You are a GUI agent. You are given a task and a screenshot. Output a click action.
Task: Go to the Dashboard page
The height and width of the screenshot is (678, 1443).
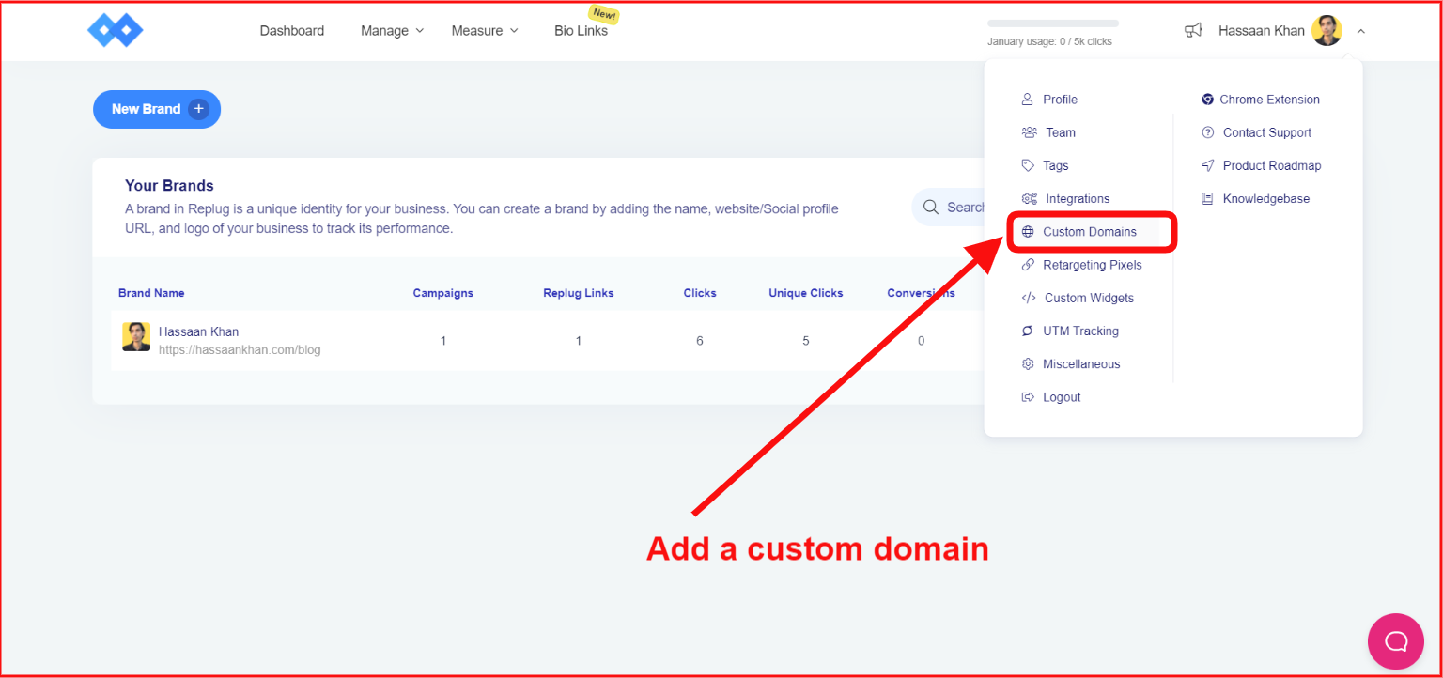(292, 31)
